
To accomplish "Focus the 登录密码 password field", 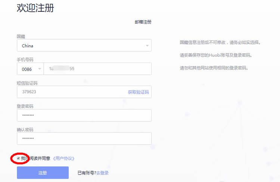I will [x=84, y=115].
